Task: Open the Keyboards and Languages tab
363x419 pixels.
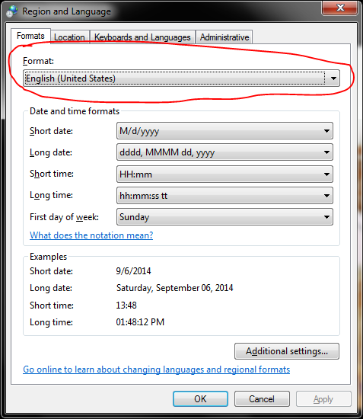Action: (x=142, y=37)
